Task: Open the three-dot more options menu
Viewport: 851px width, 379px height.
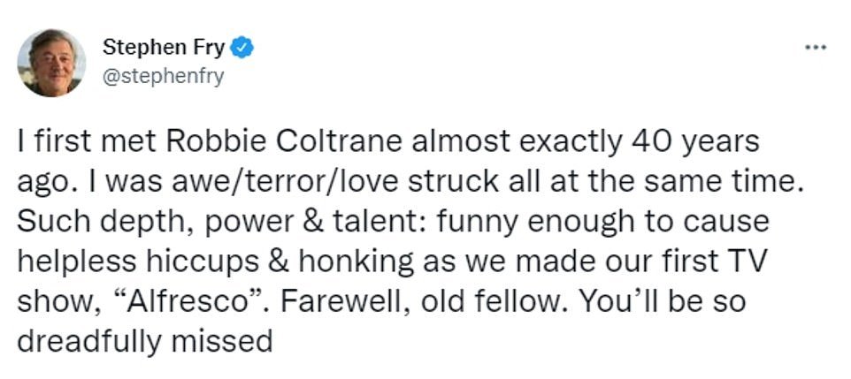Action: (816, 48)
